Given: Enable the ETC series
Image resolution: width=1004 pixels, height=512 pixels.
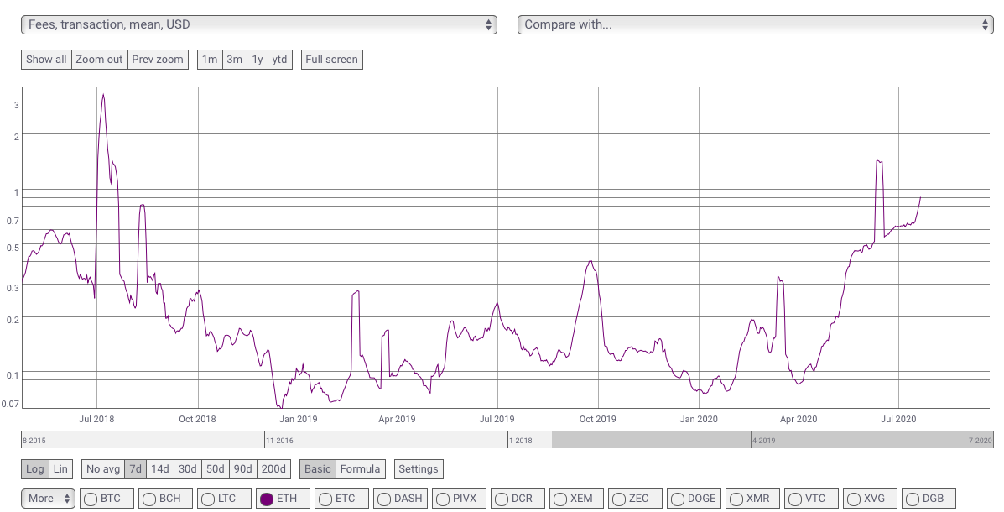Looking at the screenshot, I should point(341,499).
